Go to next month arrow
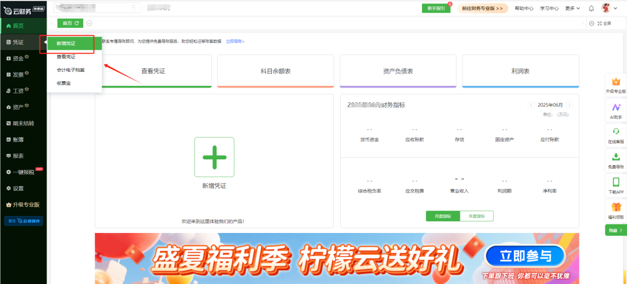Screen dimensions: 627x284 pos(570,105)
